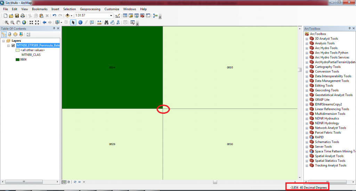The image size is (356, 191).
Task: Click the Add Data button icon
Action: (x=67, y=16)
